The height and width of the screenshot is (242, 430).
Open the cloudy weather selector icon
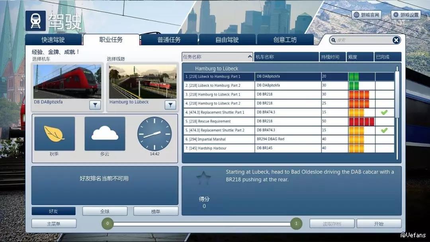tap(104, 134)
